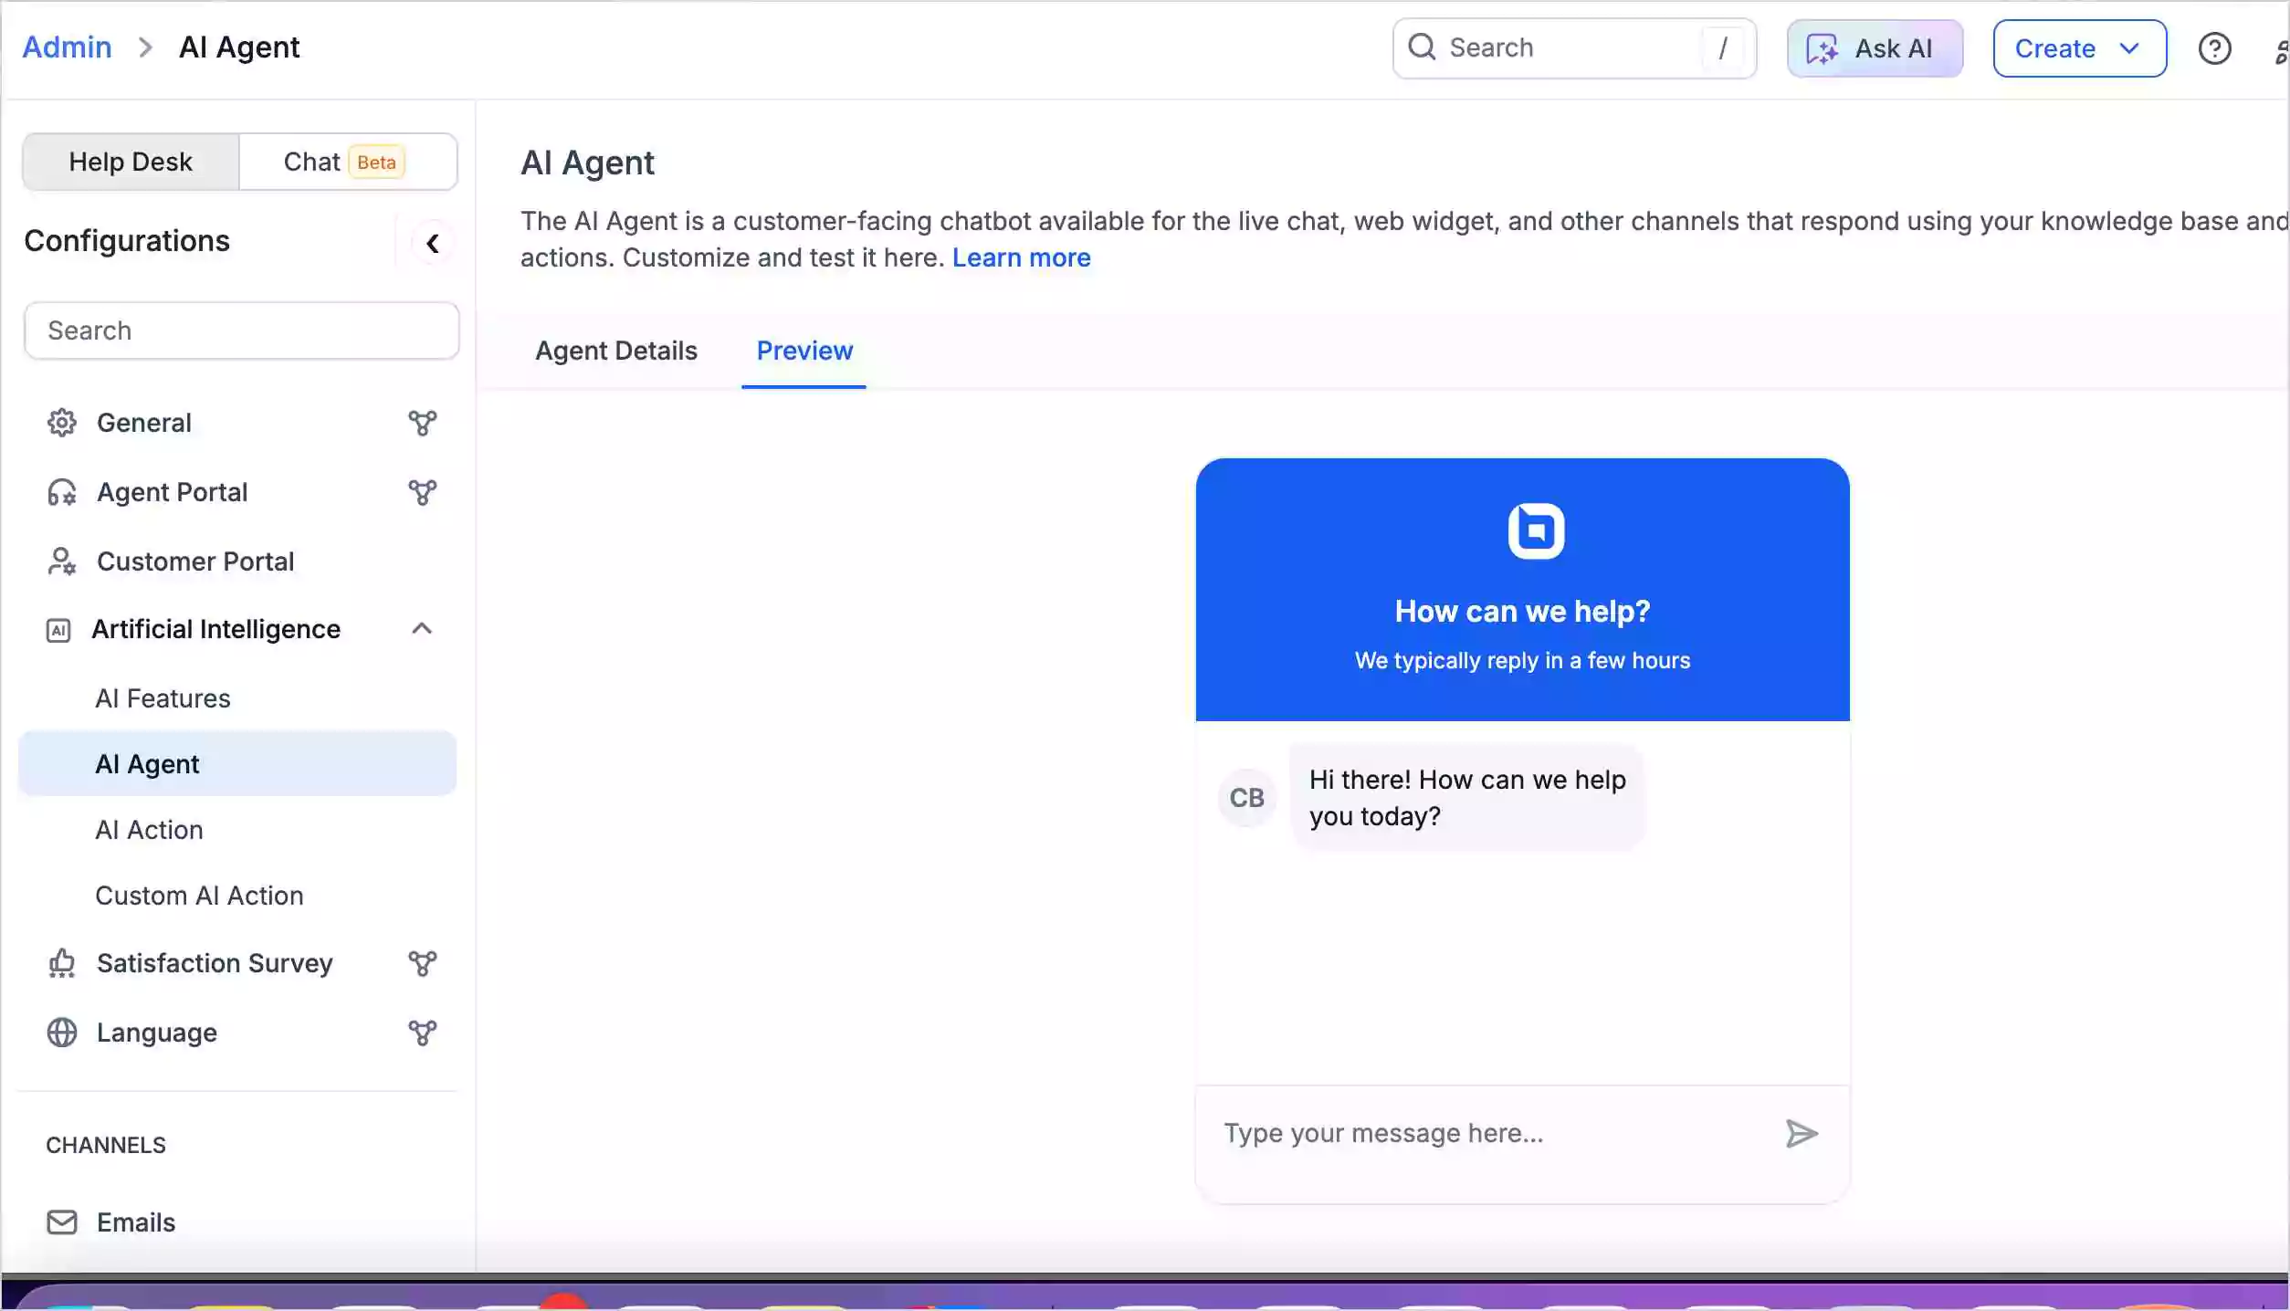Click the Artificial Intelligence AI icon

[x=58, y=630]
